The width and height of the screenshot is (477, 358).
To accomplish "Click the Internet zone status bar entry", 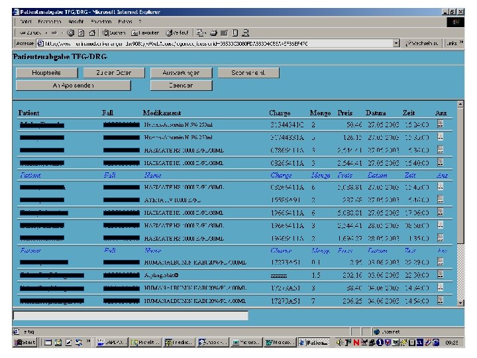I will tap(387, 331).
